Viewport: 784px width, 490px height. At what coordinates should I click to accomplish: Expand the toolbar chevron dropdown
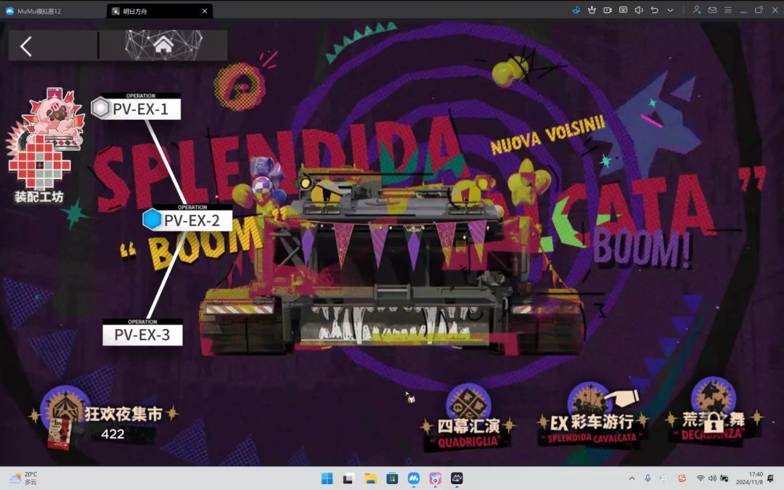pos(670,10)
